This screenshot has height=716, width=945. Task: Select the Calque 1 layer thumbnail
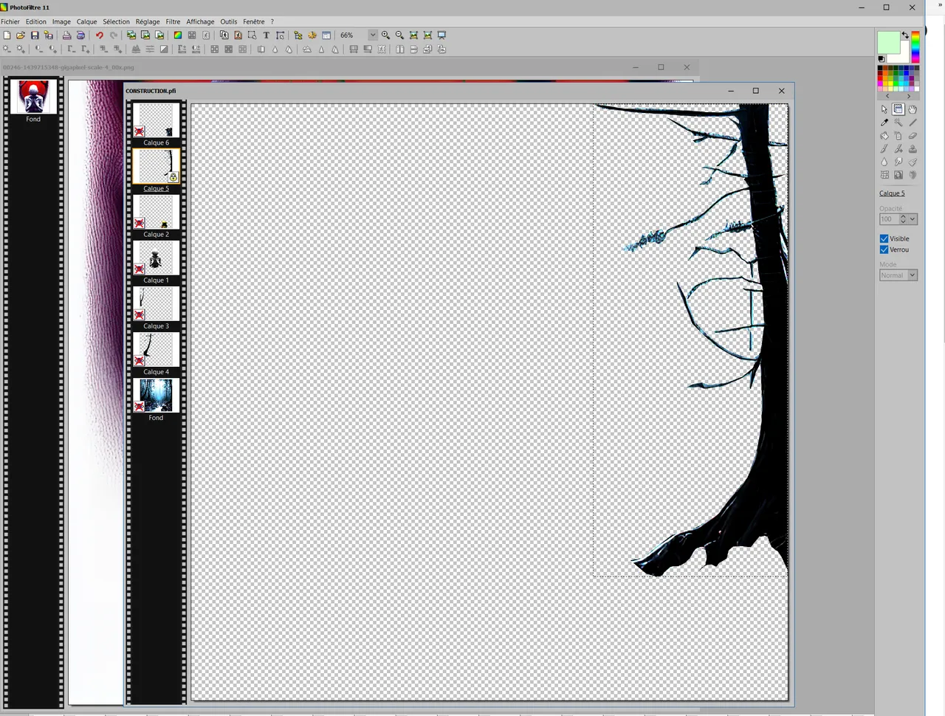click(156, 258)
